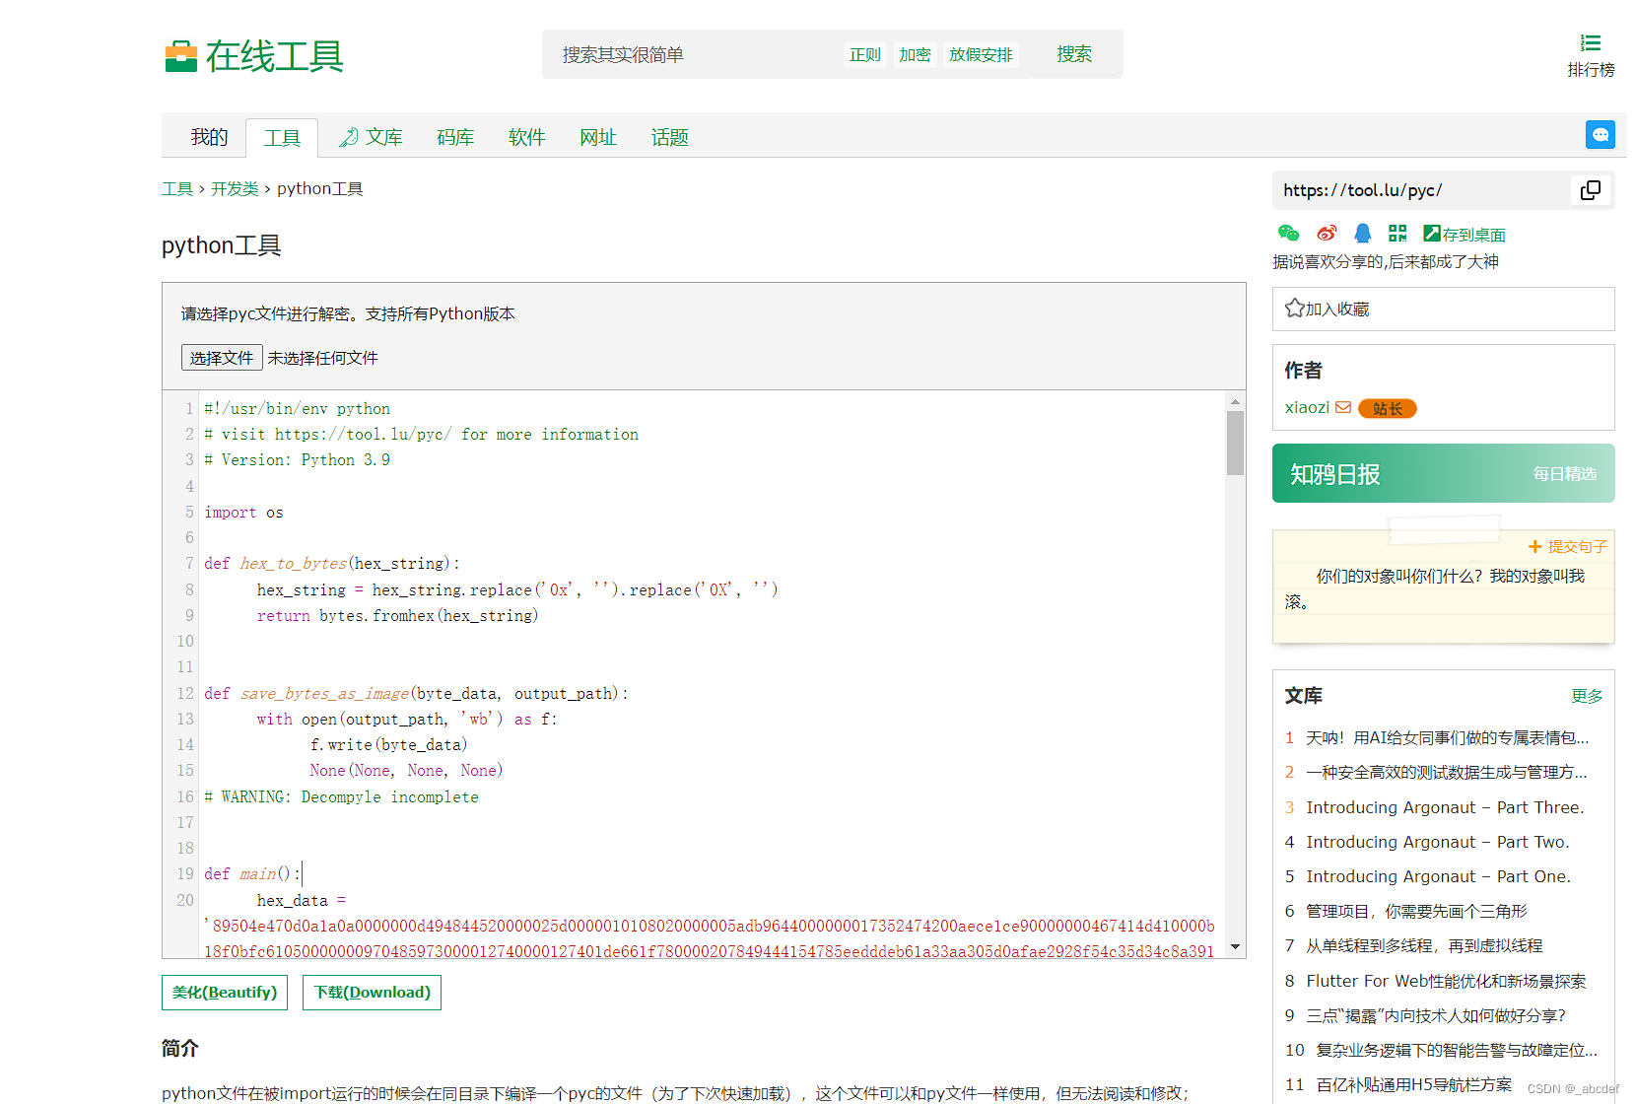Click the 'return bytes.fromhex(hex_string)' line
This screenshot has height=1104, width=1635.
click(397, 615)
